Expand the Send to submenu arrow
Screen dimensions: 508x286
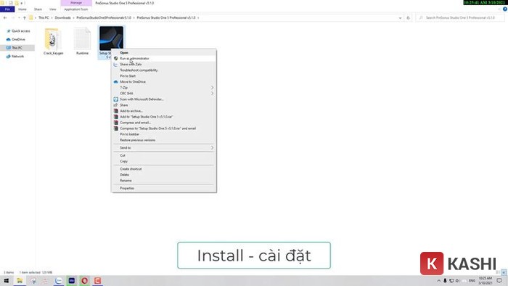point(212,147)
